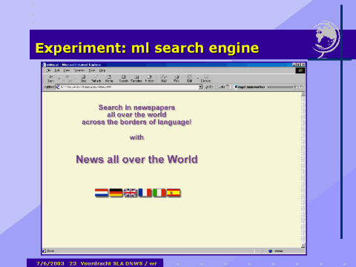Open the Search toolbar button

[x=124, y=79]
